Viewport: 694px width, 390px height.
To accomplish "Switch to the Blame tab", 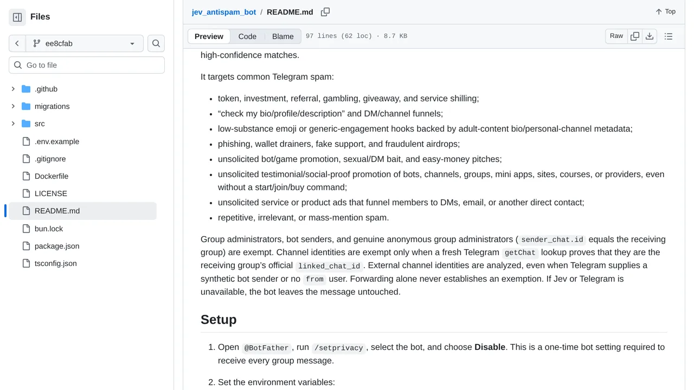I will (x=283, y=36).
